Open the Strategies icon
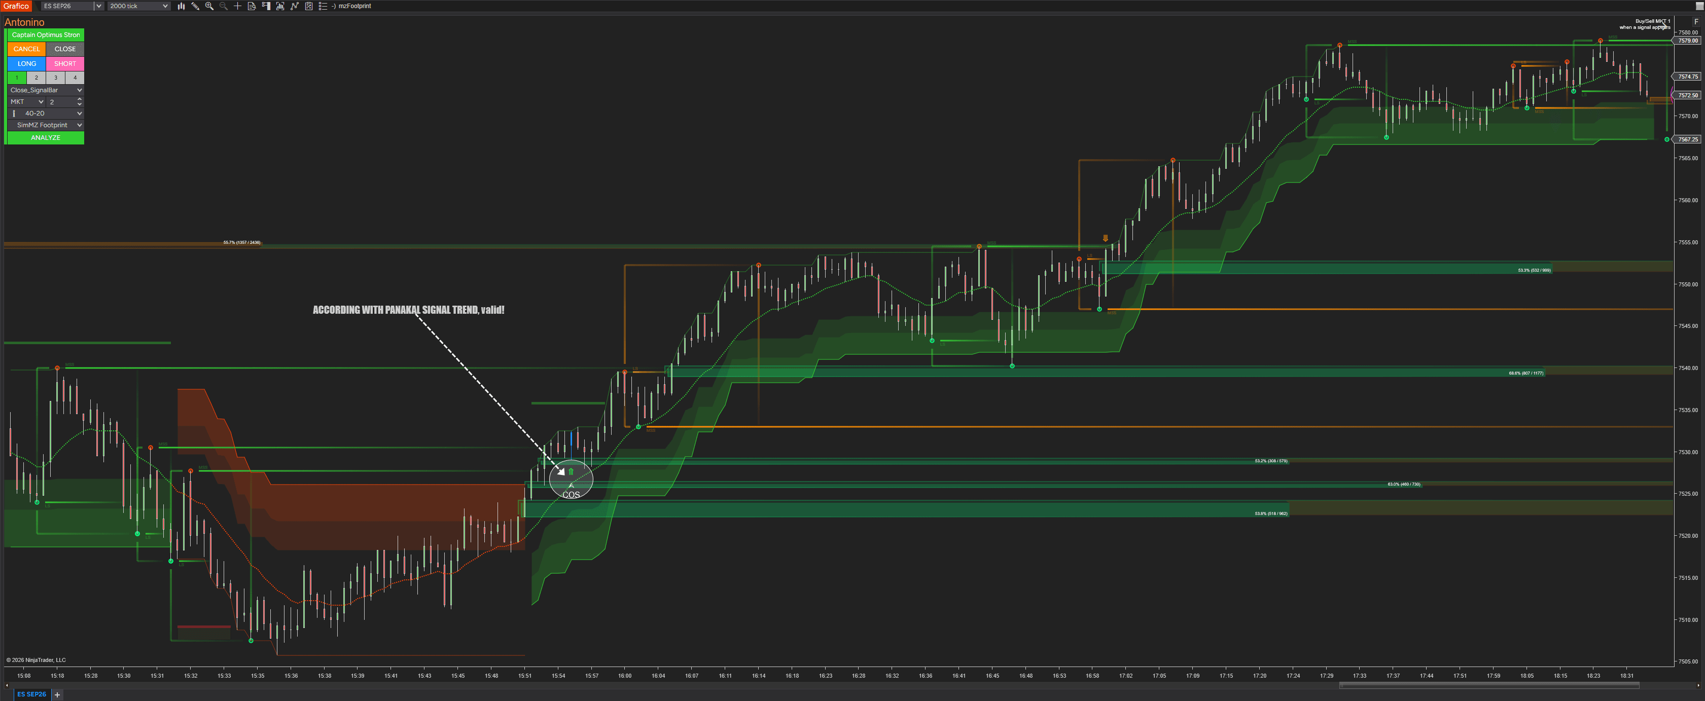 (295, 6)
